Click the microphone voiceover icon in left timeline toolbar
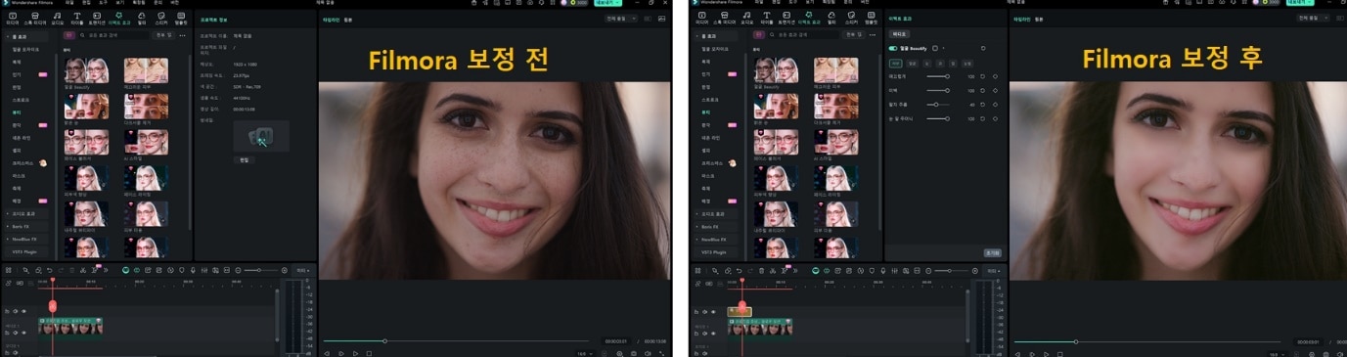 [193, 269]
